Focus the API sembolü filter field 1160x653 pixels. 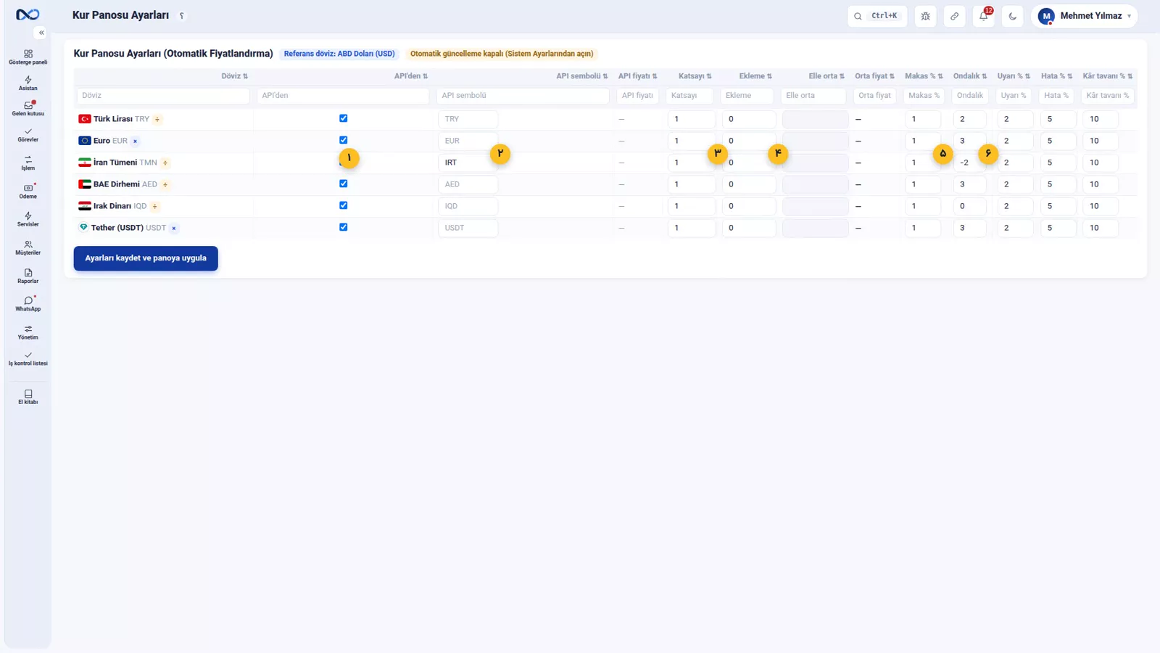click(523, 96)
